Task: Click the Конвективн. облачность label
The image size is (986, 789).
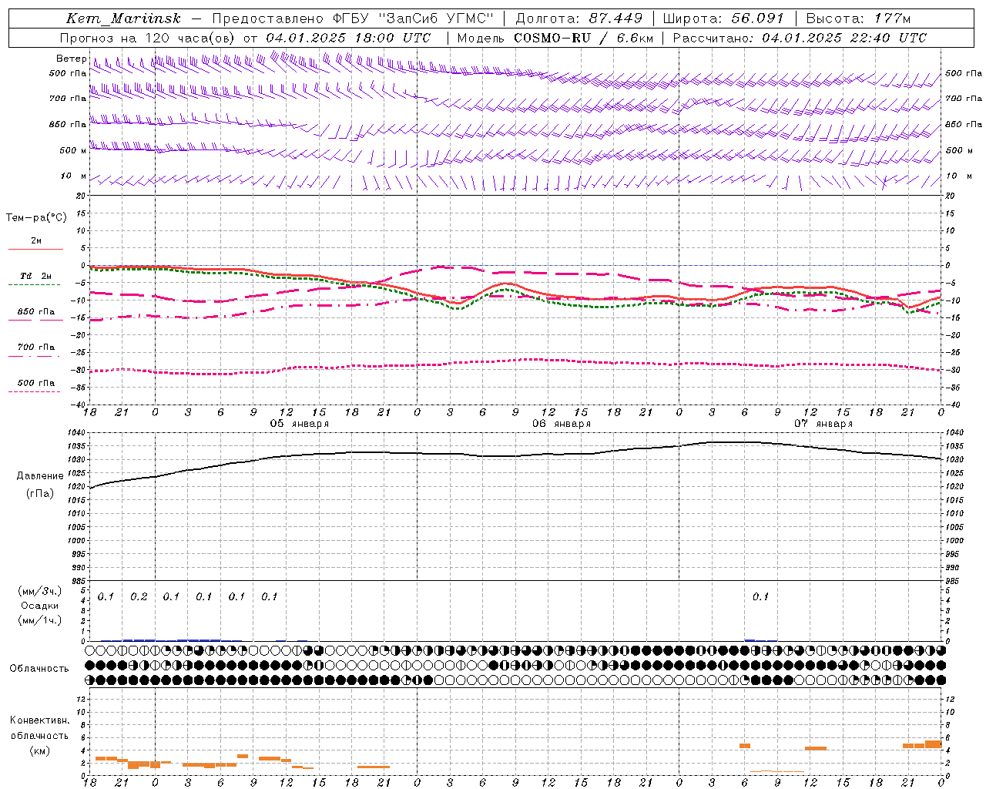Action: pyautogui.click(x=39, y=727)
